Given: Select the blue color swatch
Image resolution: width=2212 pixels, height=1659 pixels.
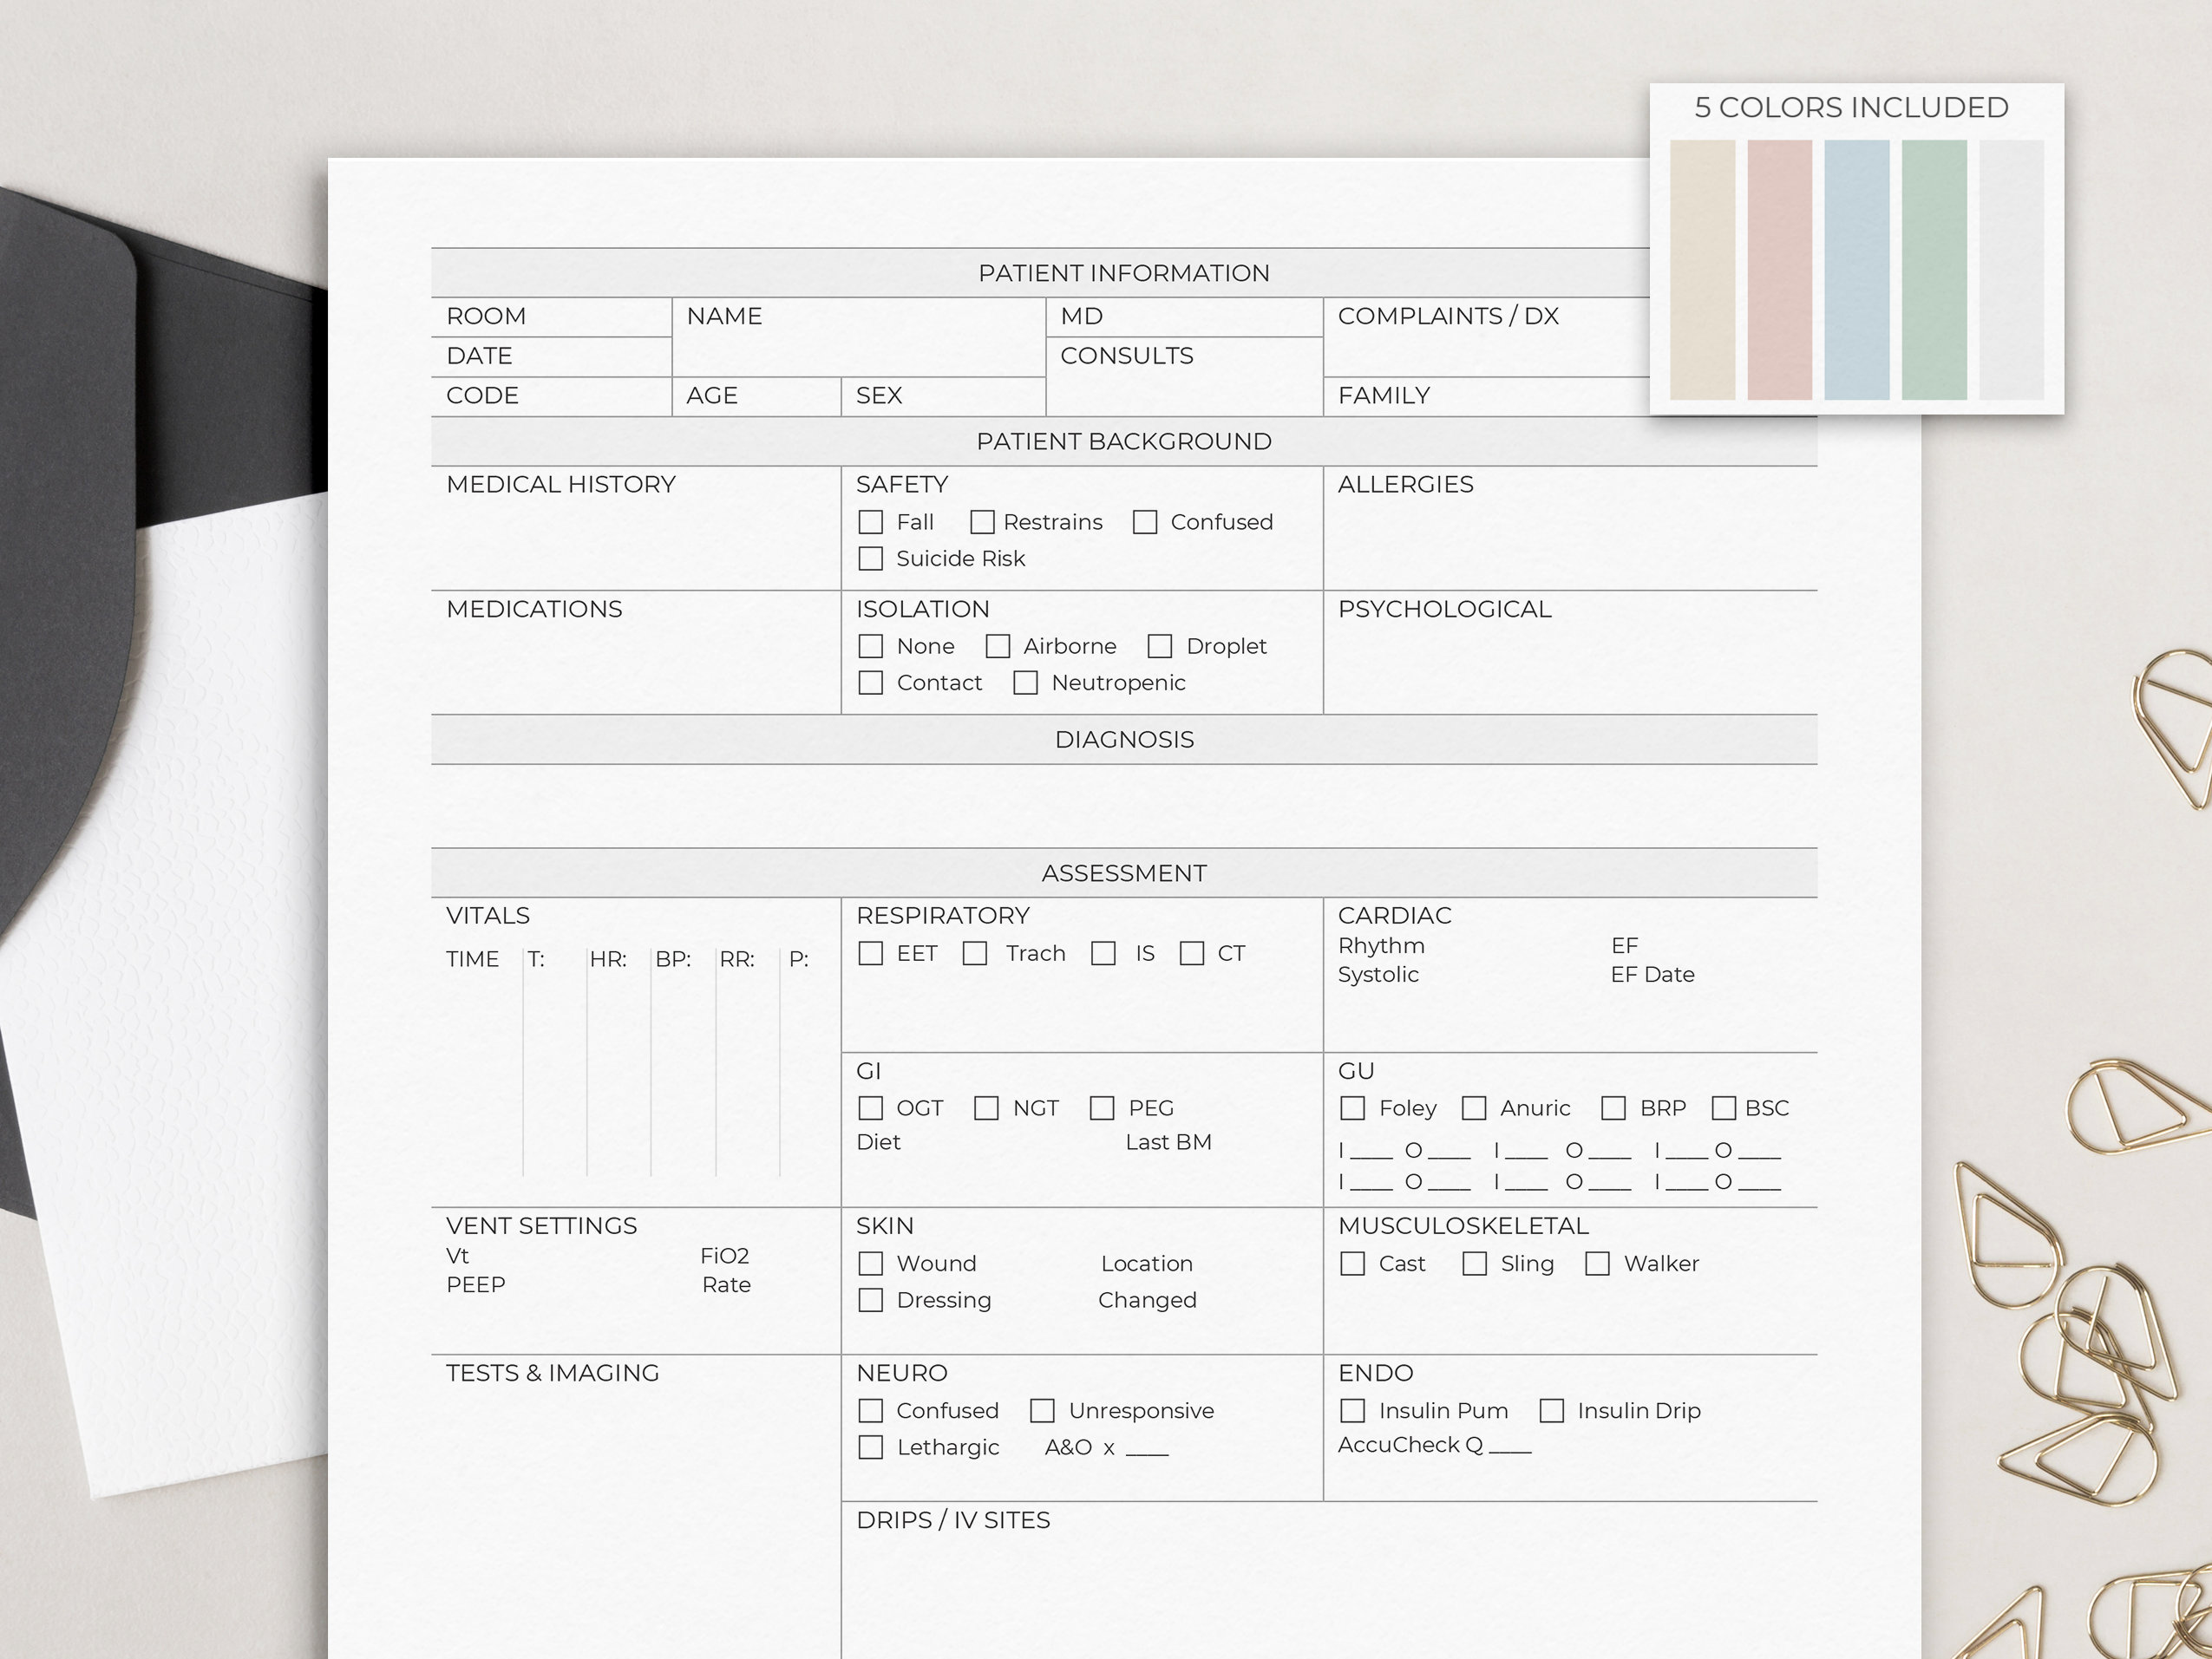Looking at the screenshot, I should tap(1857, 270).
